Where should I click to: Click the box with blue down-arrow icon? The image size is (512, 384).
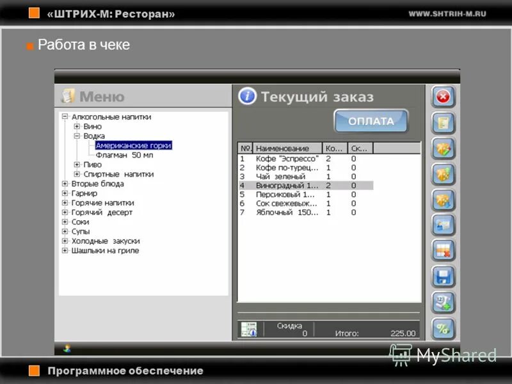443,200
